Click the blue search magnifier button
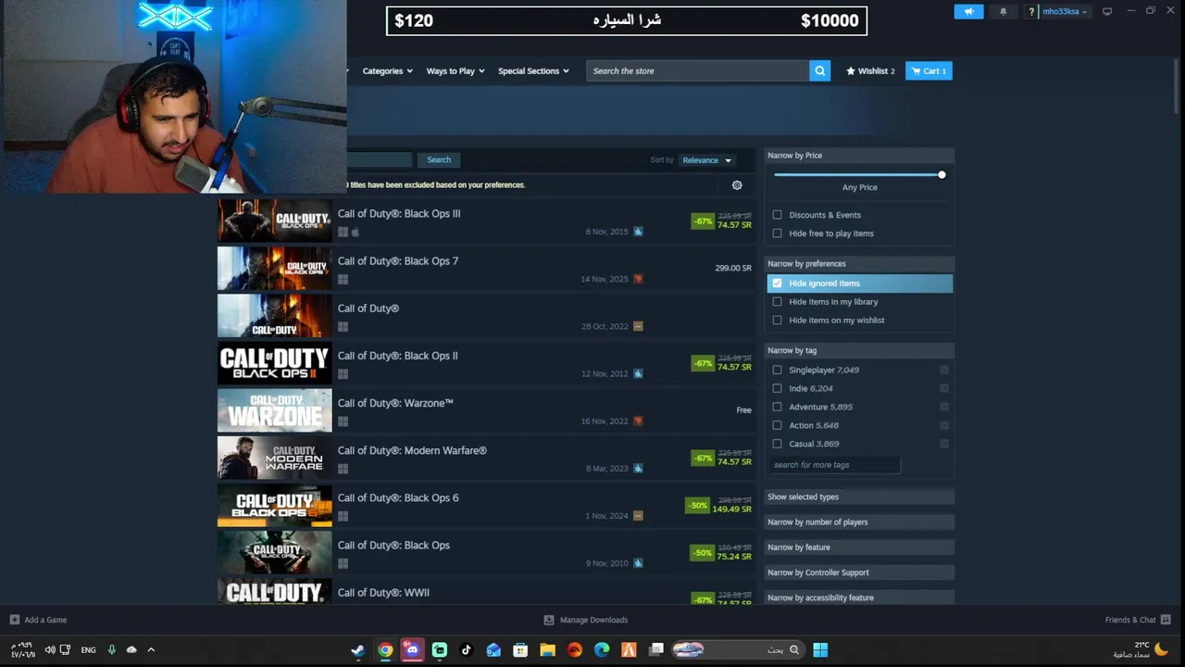 [819, 70]
